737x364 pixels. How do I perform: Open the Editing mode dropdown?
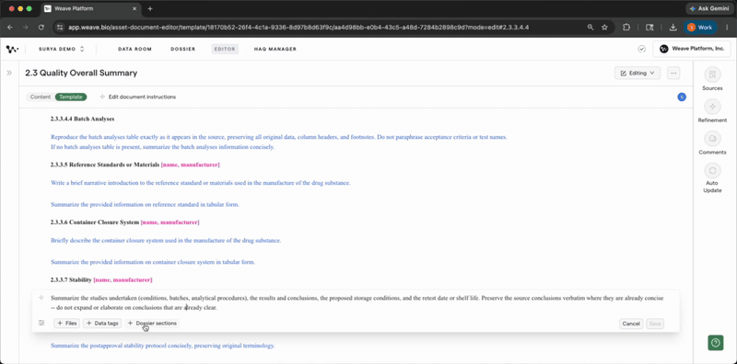click(x=638, y=74)
